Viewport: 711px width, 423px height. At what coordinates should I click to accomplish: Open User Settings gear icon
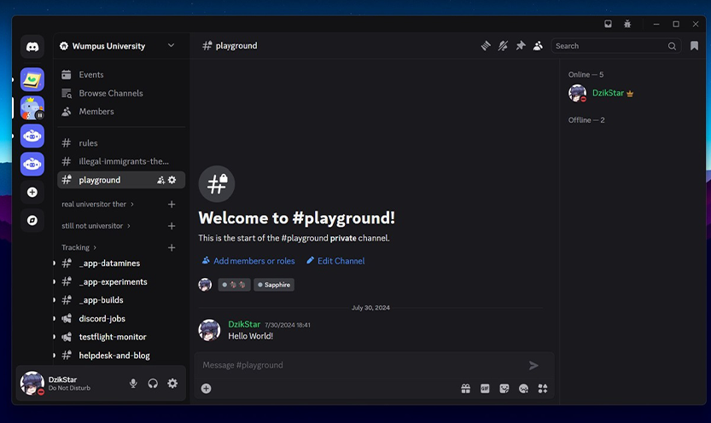pyautogui.click(x=172, y=383)
